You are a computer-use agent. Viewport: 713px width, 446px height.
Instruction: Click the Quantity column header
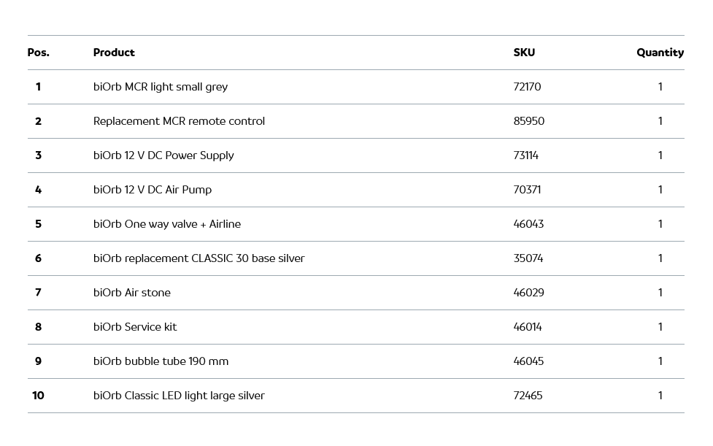click(660, 53)
